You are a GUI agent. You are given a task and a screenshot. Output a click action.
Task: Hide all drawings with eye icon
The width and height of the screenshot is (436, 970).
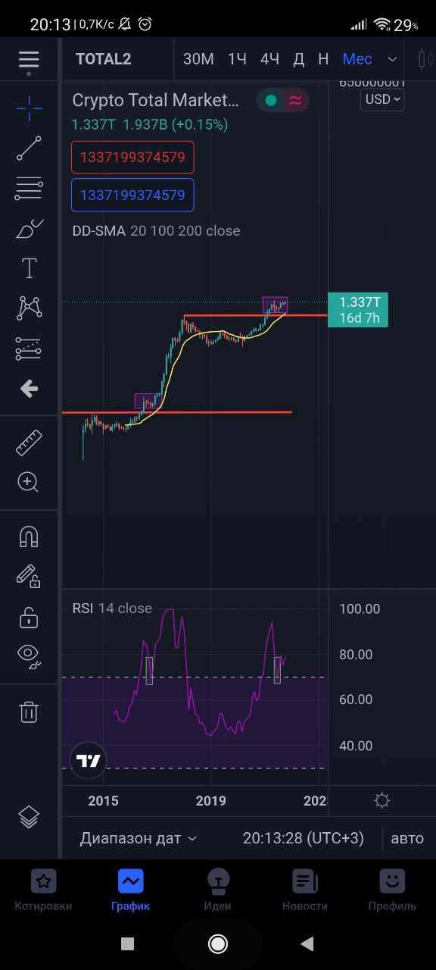click(29, 656)
